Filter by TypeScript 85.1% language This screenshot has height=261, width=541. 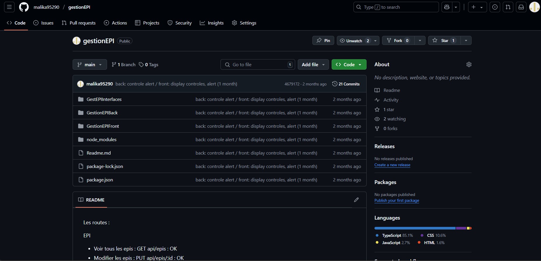click(394, 235)
